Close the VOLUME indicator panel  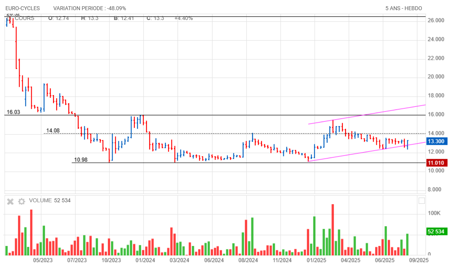click(x=11, y=201)
